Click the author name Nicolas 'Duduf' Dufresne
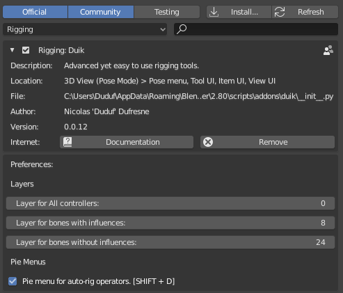 coord(106,111)
